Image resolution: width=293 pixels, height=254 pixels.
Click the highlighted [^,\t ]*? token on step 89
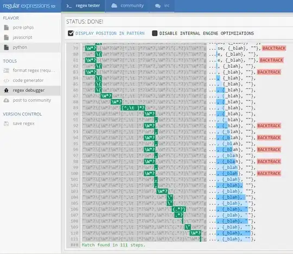(133, 108)
